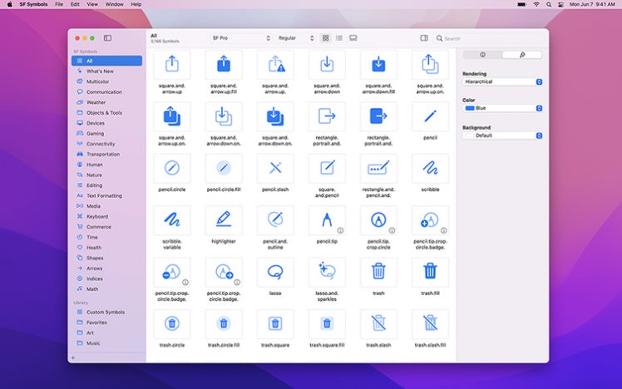Click the lasso symbol thumbnail

click(274, 271)
